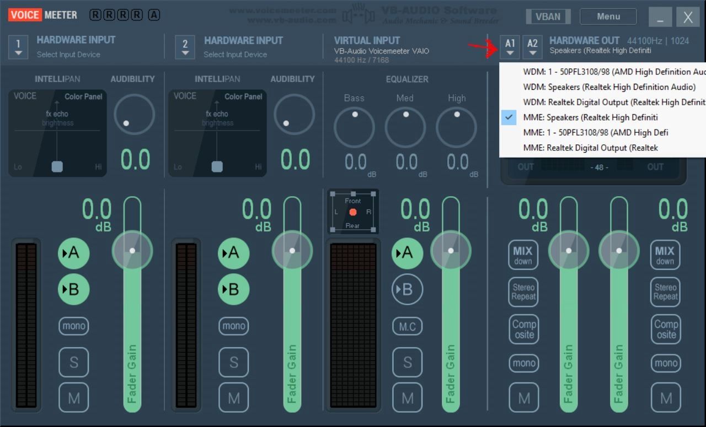The image size is (706, 427).
Task: Click the right output bus fader knob
Action: click(x=619, y=250)
